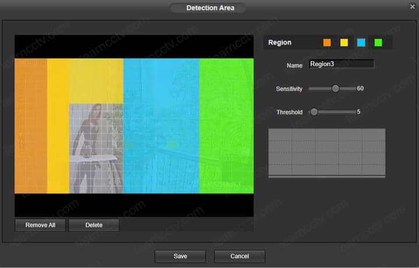This screenshot has height=268, width=419.
Task: Switch to the green region swatch
Action: click(x=378, y=42)
